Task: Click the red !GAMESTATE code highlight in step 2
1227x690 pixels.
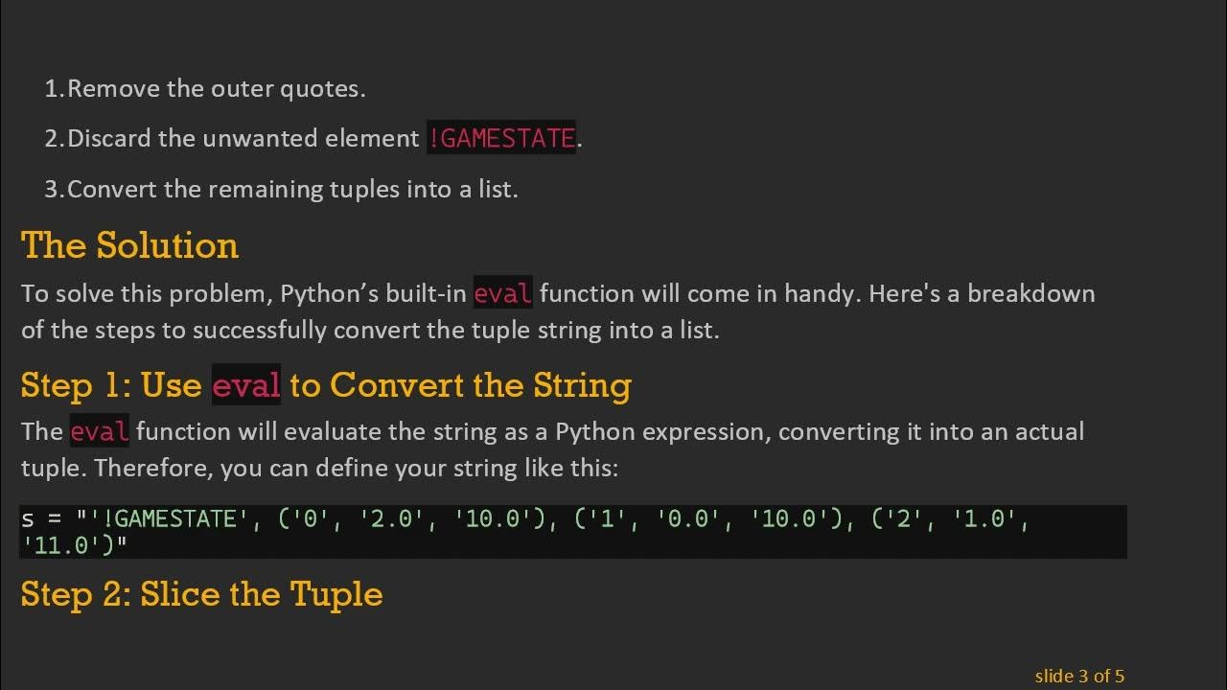Action: [x=500, y=139]
